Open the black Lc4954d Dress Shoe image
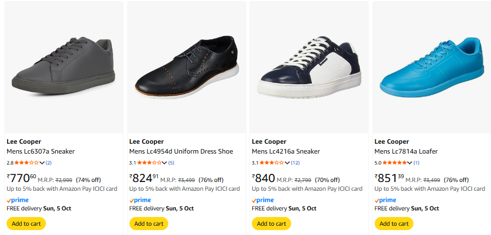The image size is (491, 235). click(x=186, y=65)
